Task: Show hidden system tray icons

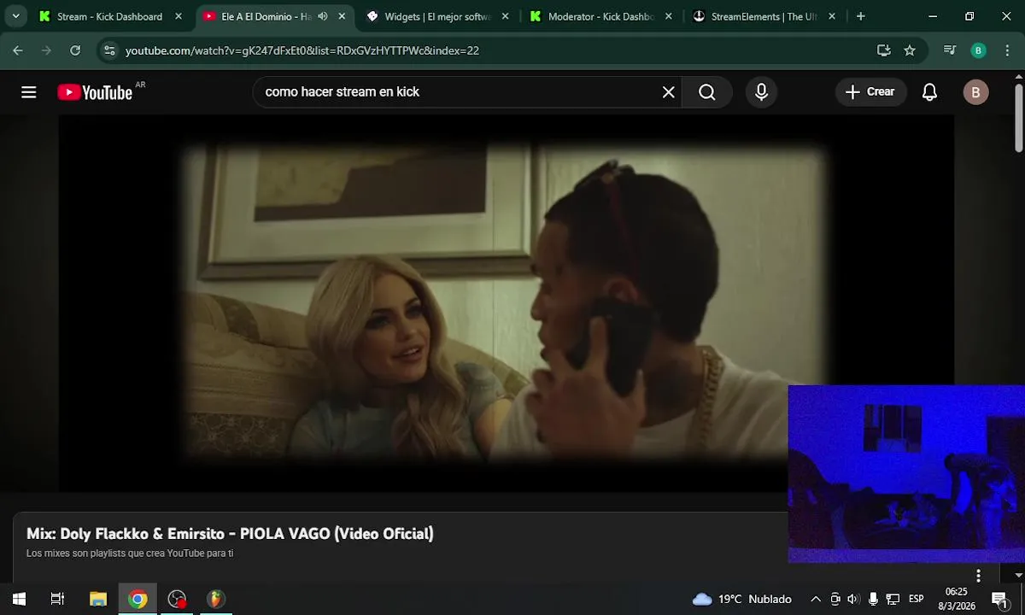Action: (x=816, y=599)
